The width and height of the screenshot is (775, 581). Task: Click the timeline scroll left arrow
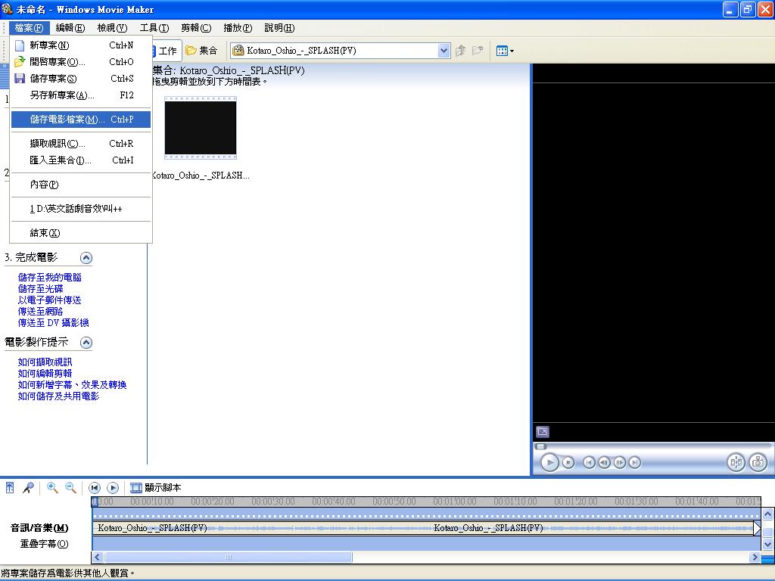click(x=98, y=558)
